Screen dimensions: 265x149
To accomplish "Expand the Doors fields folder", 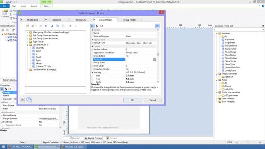I will (220, 86).
